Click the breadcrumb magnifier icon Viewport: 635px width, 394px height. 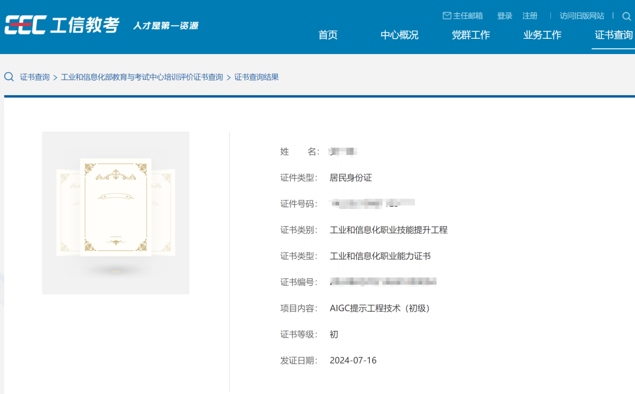click(x=9, y=77)
